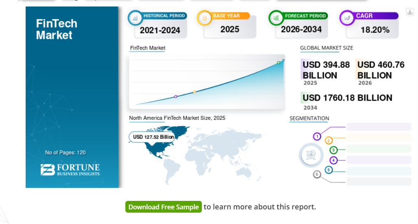This screenshot has width=418, height=224.
Task: Click segmentation circle number 3
Action: point(333,150)
